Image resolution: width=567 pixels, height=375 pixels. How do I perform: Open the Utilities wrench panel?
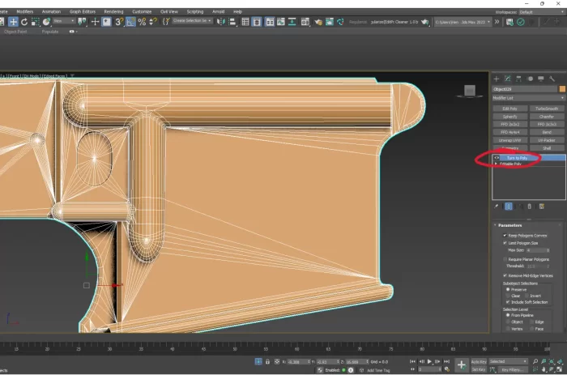(551, 79)
